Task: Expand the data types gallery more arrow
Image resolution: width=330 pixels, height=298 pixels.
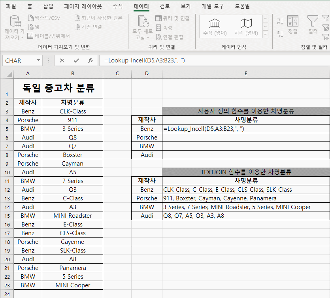Action: (266, 34)
